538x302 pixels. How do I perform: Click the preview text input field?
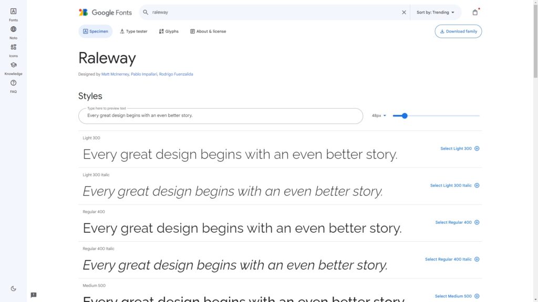coord(221,115)
